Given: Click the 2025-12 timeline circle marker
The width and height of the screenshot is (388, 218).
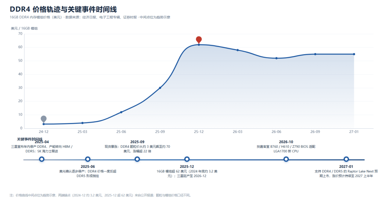Looking at the screenshot, I should tap(187, 159).
